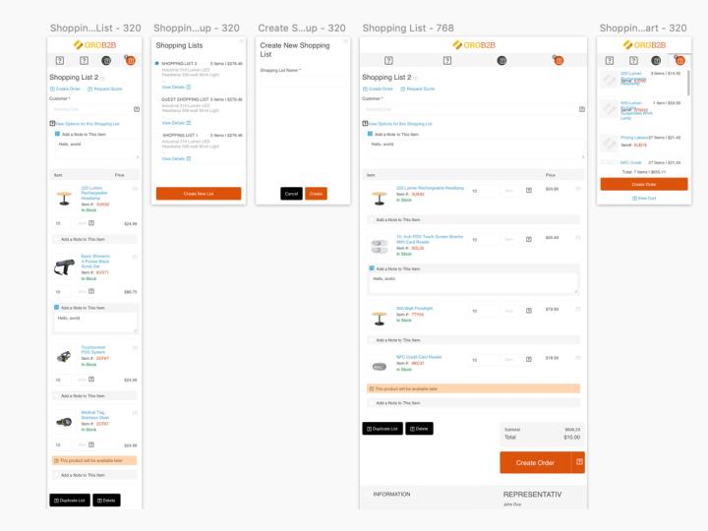Screen dimensions: 708x531
Task: Click the first View Details icon in the Shopping Lists popup
Action: tap(189, 87)
